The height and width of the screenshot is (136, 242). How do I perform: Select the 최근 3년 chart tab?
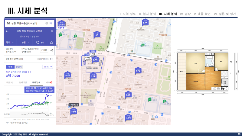pos(10,83)
